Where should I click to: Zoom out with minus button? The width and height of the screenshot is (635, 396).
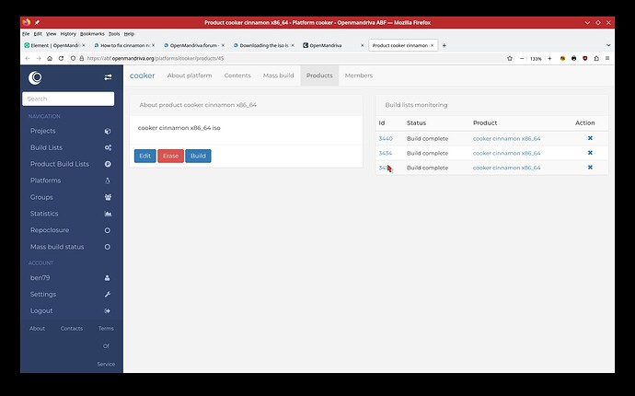point(522,58)
